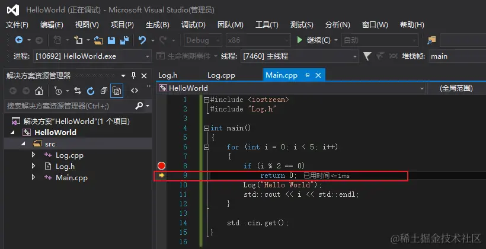The width and height of the screenshot is (486, 249).
Task: Switch to the Log.h editor tab
Action: click(x=168, y=75)
